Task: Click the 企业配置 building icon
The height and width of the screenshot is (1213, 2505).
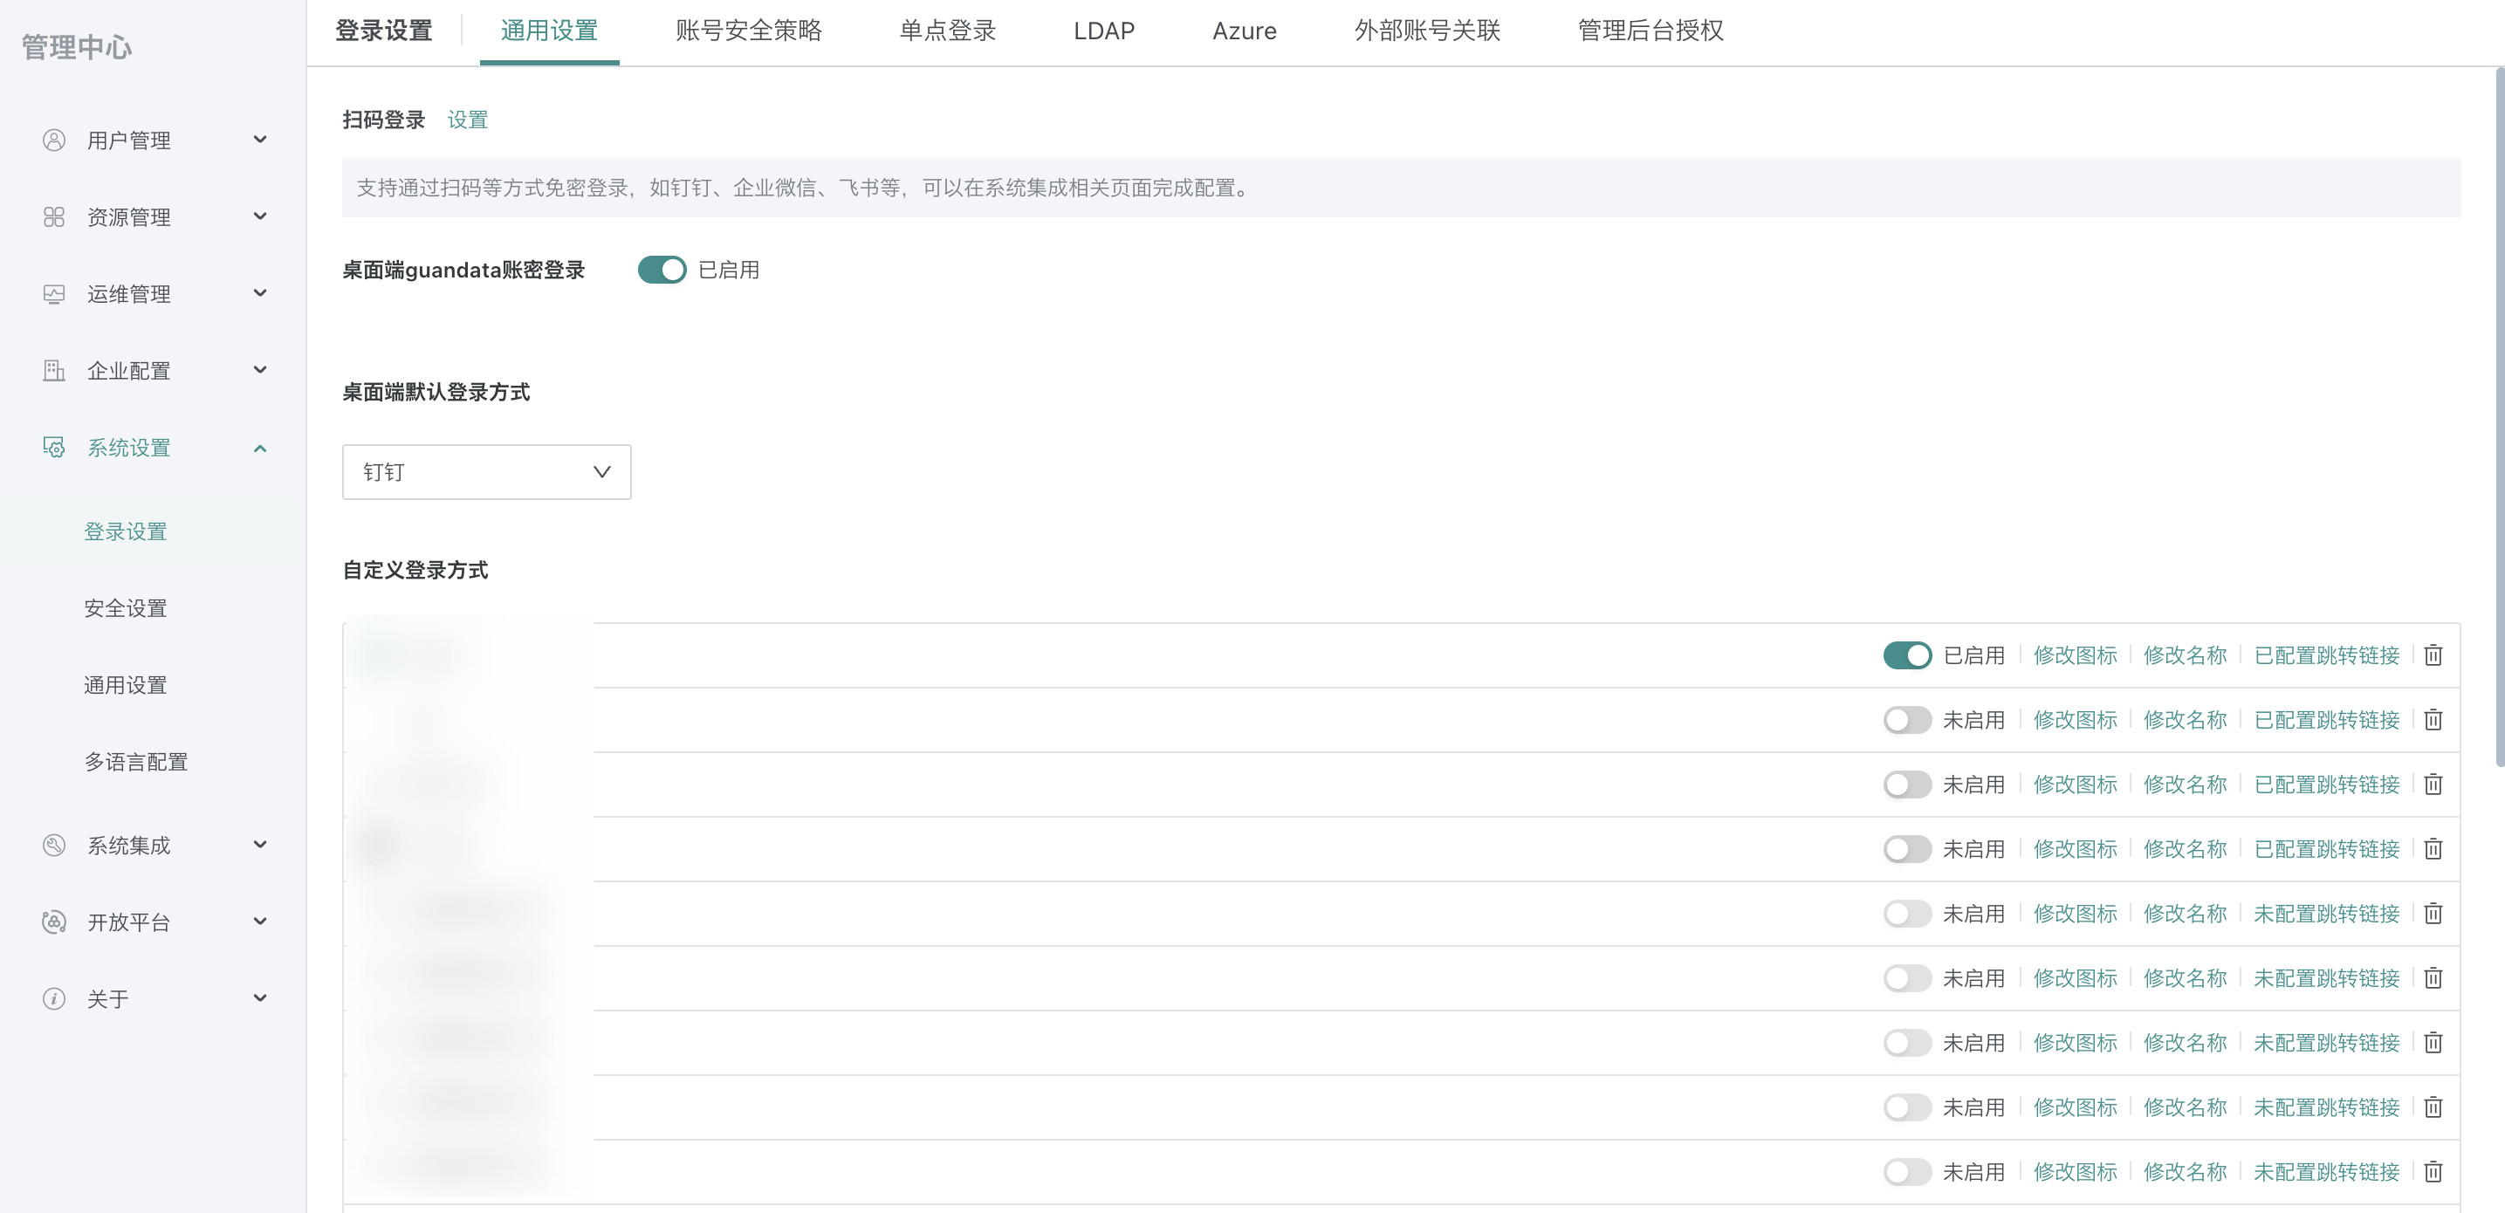Action: click(x=54, y=370)
